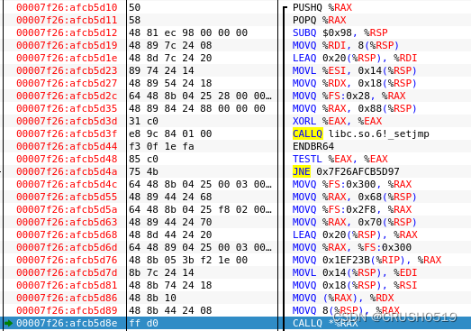Viewport: 471px width, 331px height.
Task: Select MOVQ %RDX, 0x18(%RSP) instruction
Action: click(355, 83)
